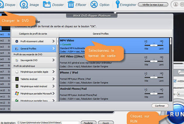Expand Périphérique portable Microsoft arrow
The width and height of the screenshot is (184, 124).
click(53, 94)
